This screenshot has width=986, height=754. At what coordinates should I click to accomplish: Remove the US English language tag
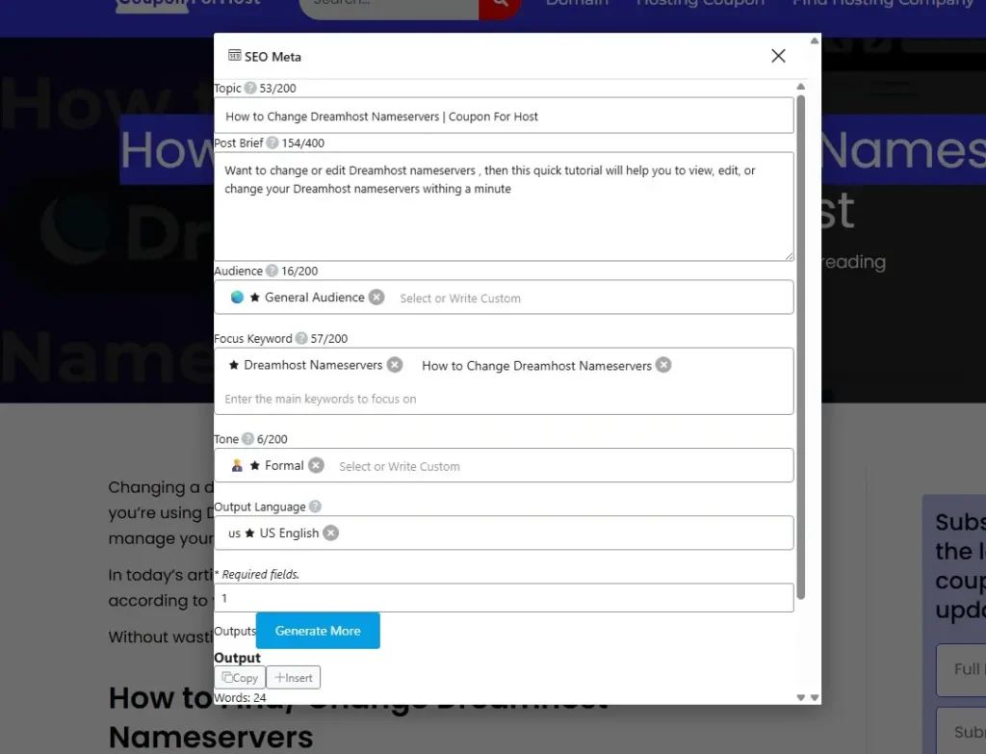click(x=330, y=533)
